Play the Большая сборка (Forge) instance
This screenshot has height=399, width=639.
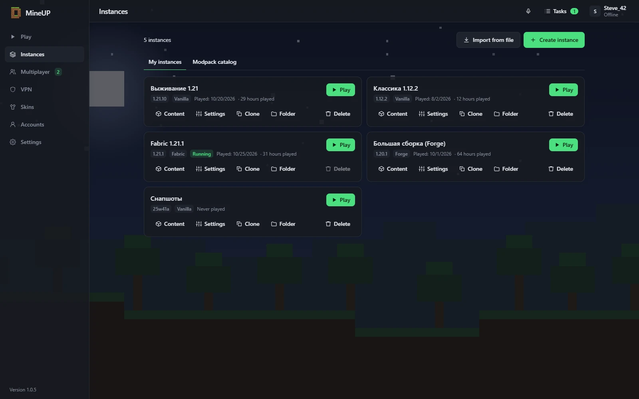pos(564,145)
